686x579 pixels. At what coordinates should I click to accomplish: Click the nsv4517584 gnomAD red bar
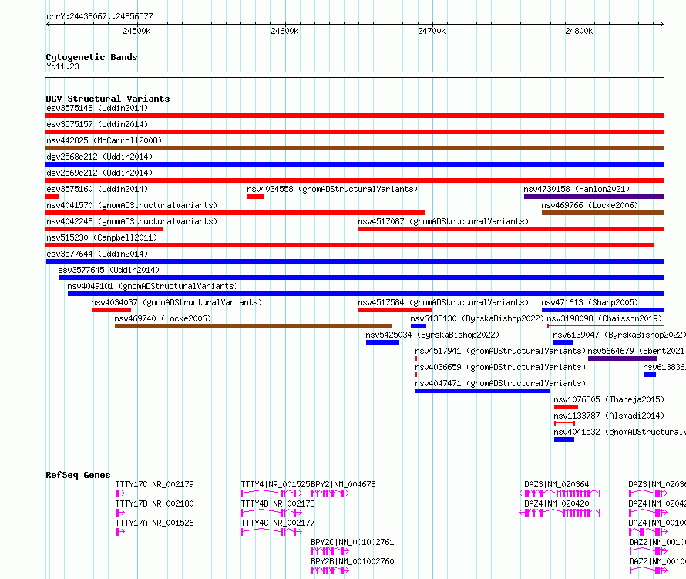point(395,310)
